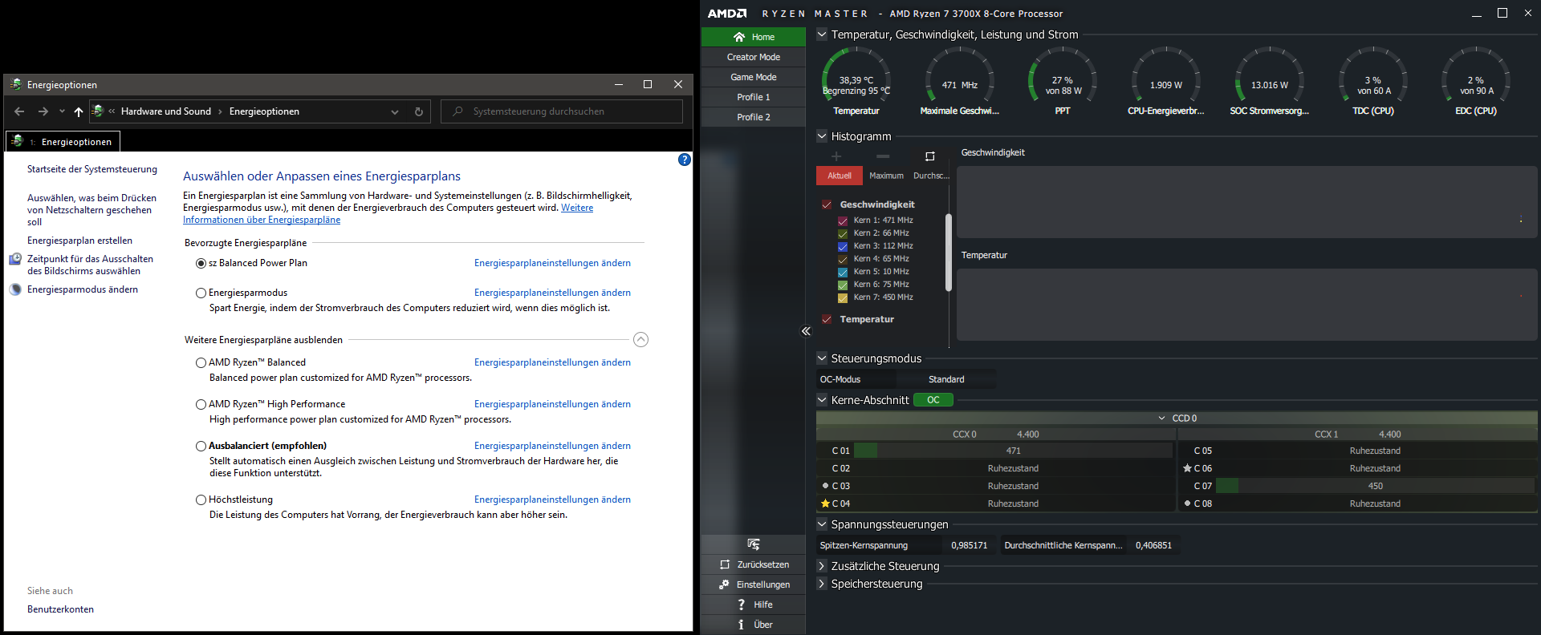Click the Zurücksetzen reset icon
Viewport: 1541px width, 635px height.
(x=725, y=564)
